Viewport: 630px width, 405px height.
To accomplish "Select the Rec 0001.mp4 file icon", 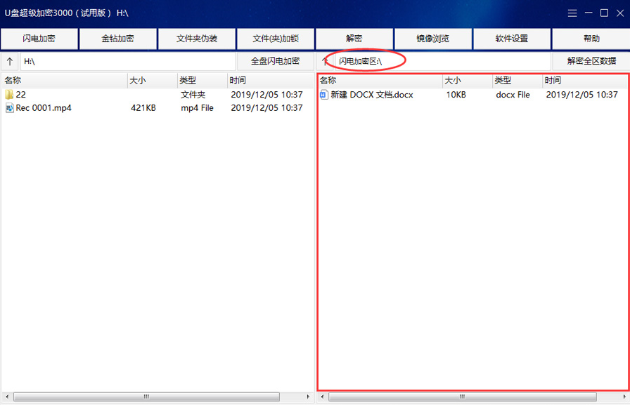I will click(9, 108).
